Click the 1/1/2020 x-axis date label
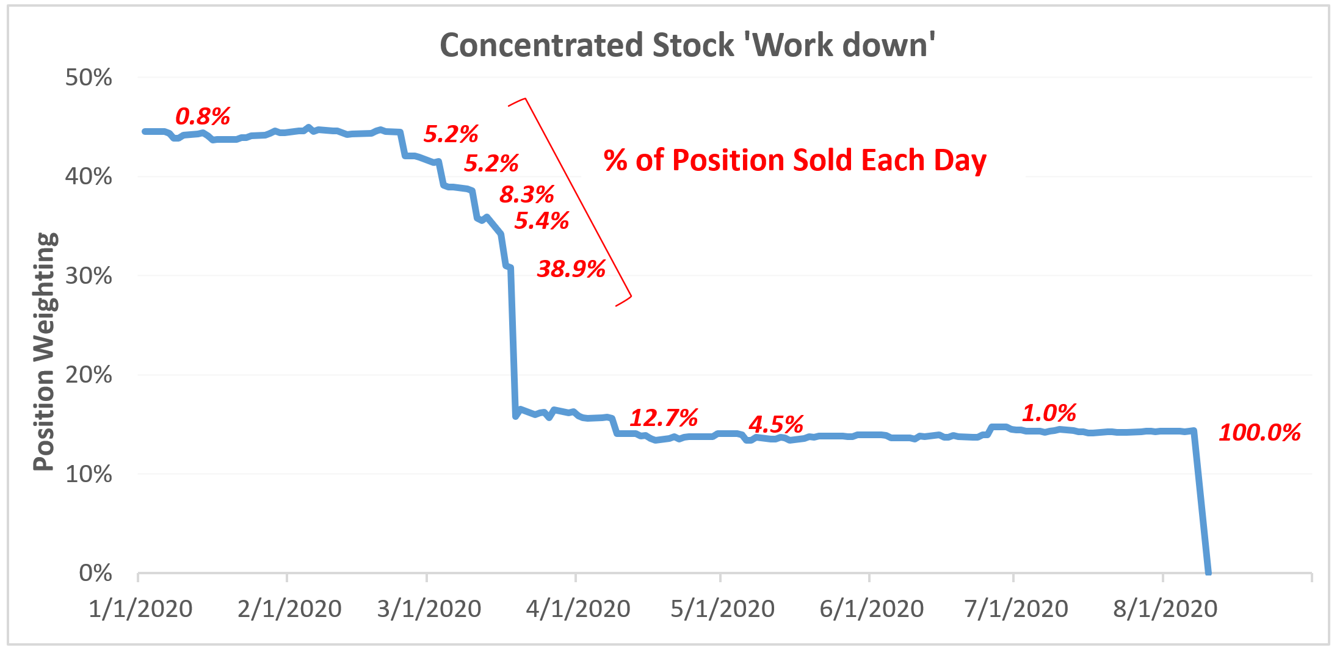 click(140, 608)
